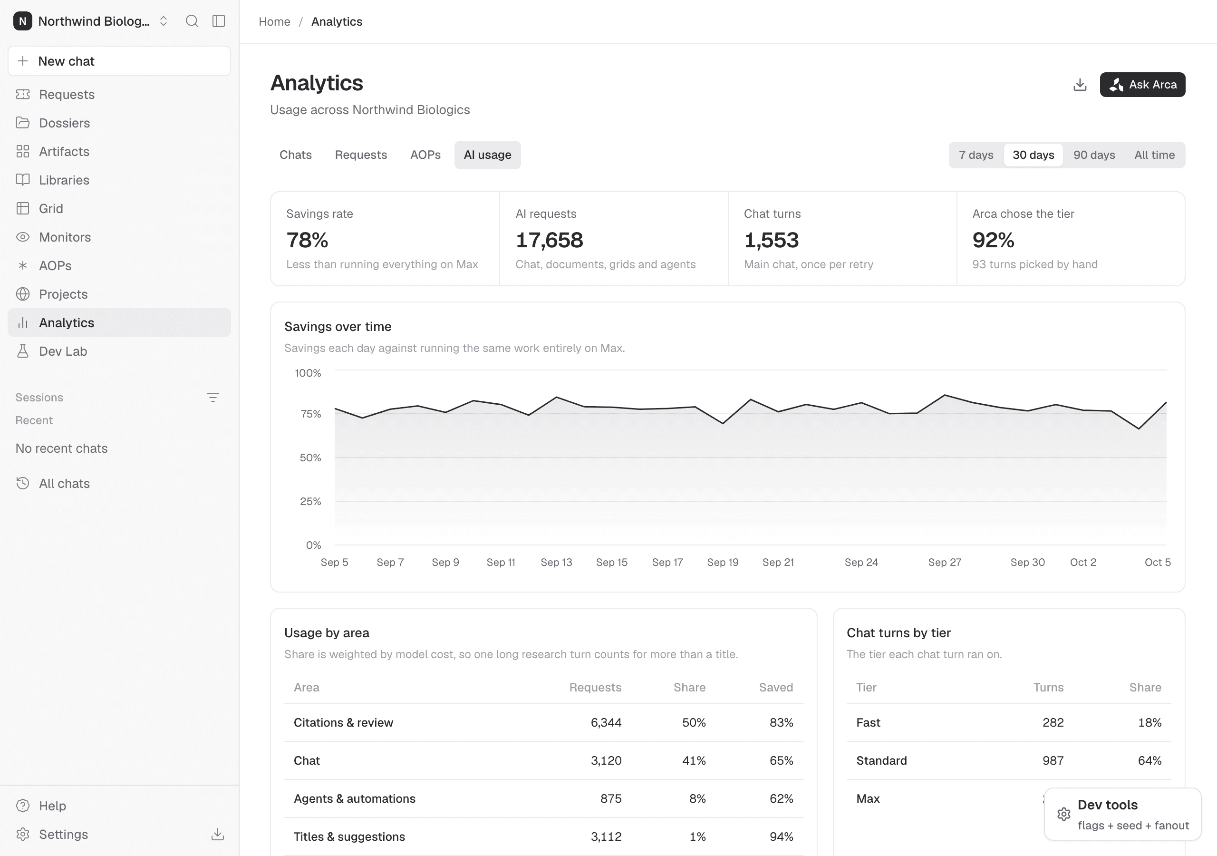Click the Monitors eye icon
Screen dimensions: 1217x856
coord(23,237)
